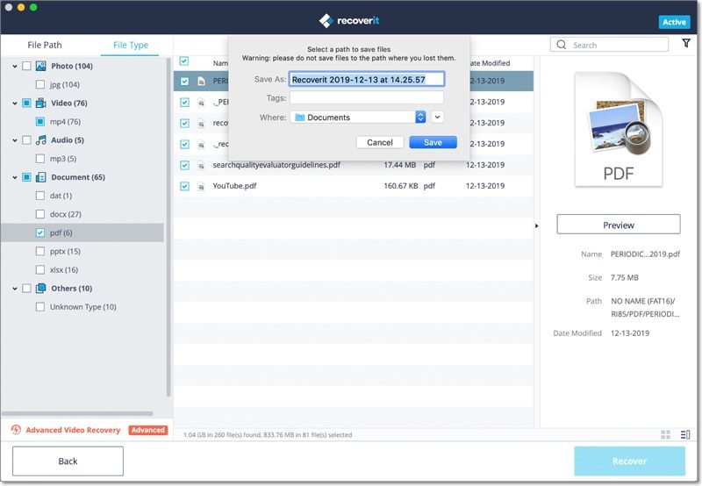The image size is (702, 486).
Task: Collapse the preview panel arrow
Action: (x=537, y=226)
